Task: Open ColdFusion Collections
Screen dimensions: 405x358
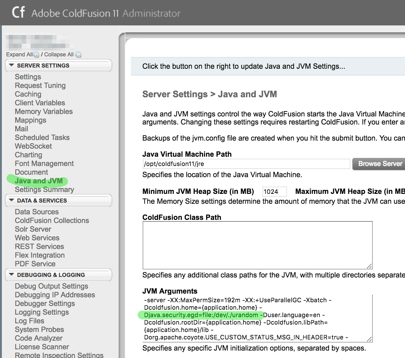Action: coord(52,220)
